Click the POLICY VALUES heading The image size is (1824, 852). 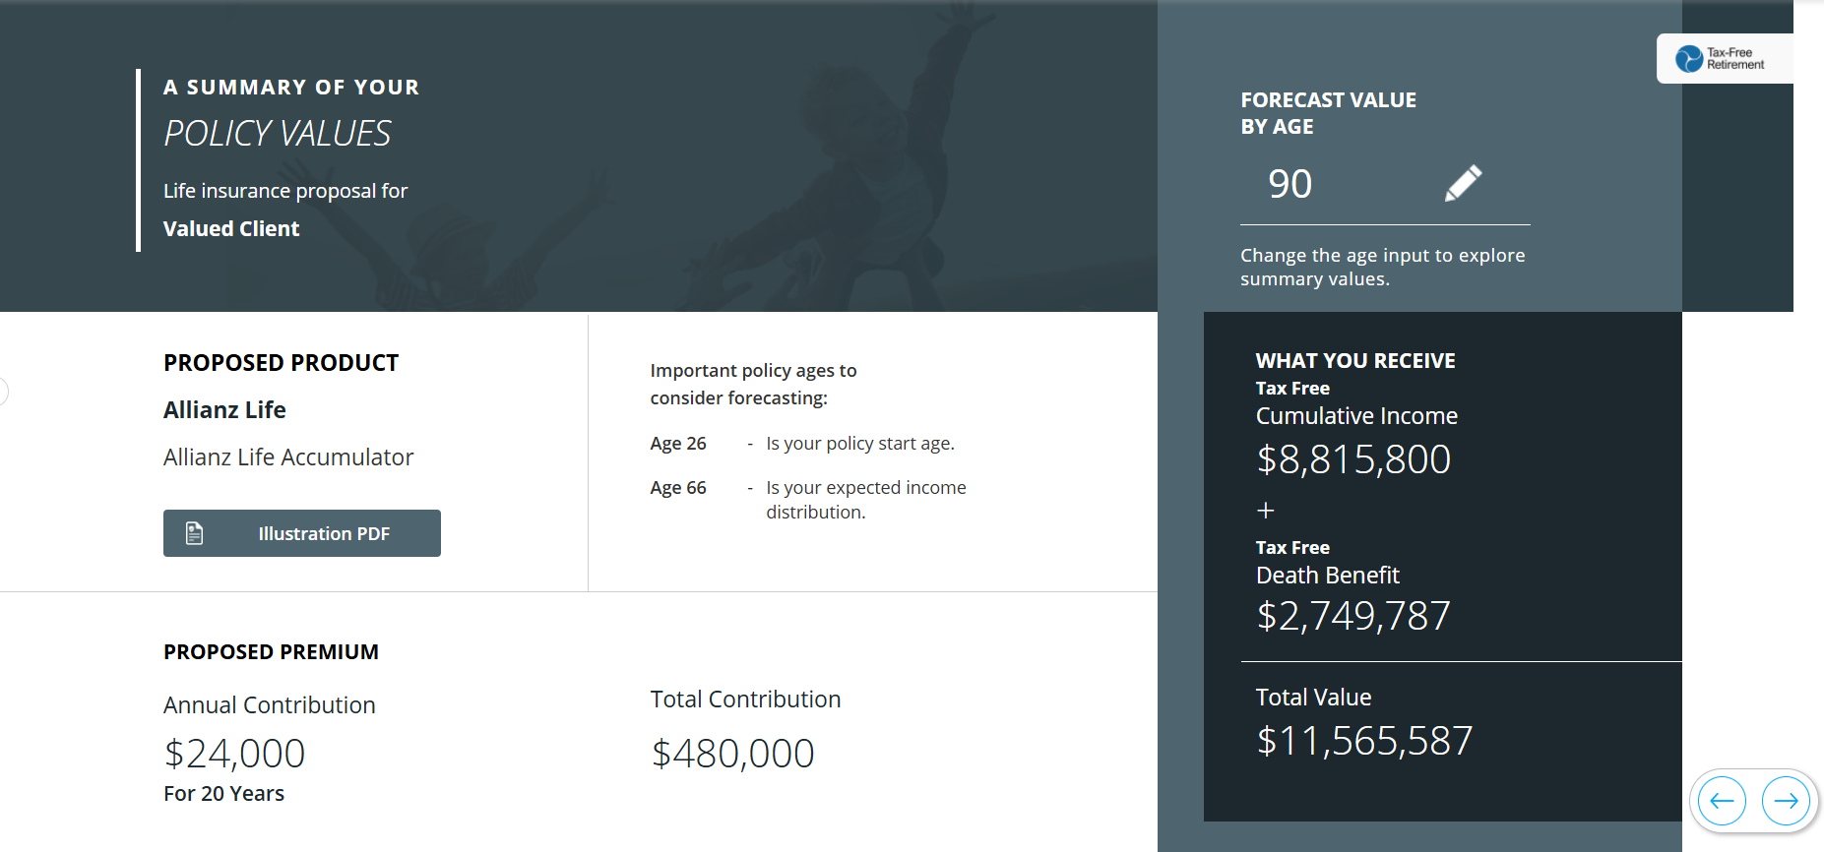point(278,134)
